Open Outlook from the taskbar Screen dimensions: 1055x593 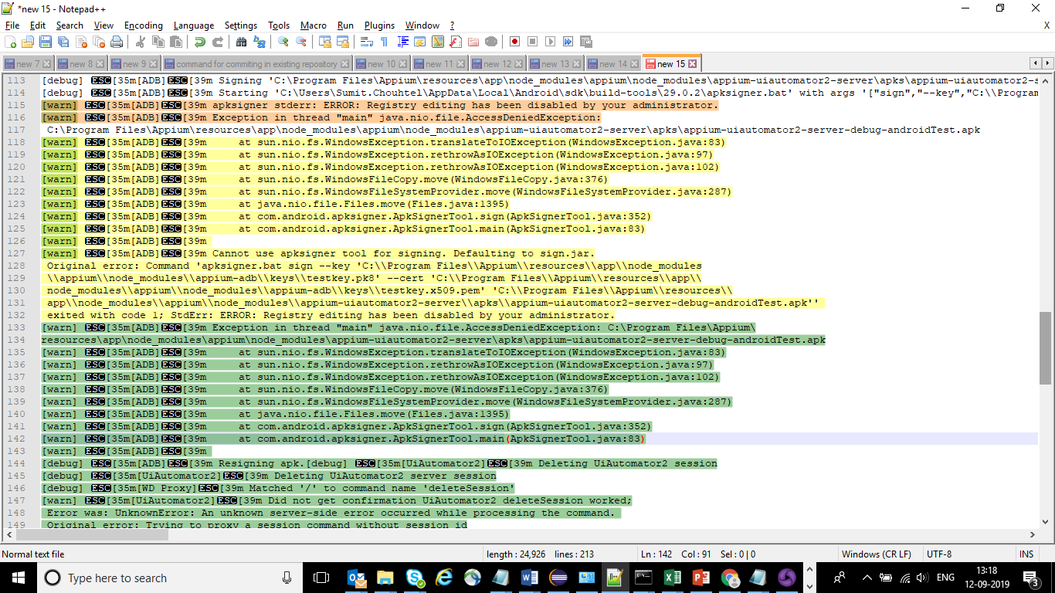pos(356,578)
